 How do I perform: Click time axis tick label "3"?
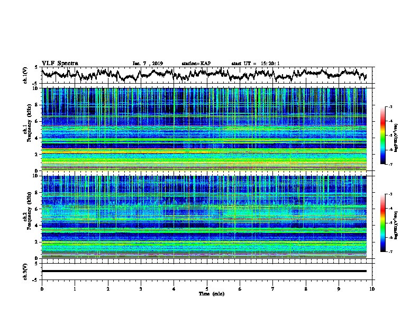tap(141, 289)
